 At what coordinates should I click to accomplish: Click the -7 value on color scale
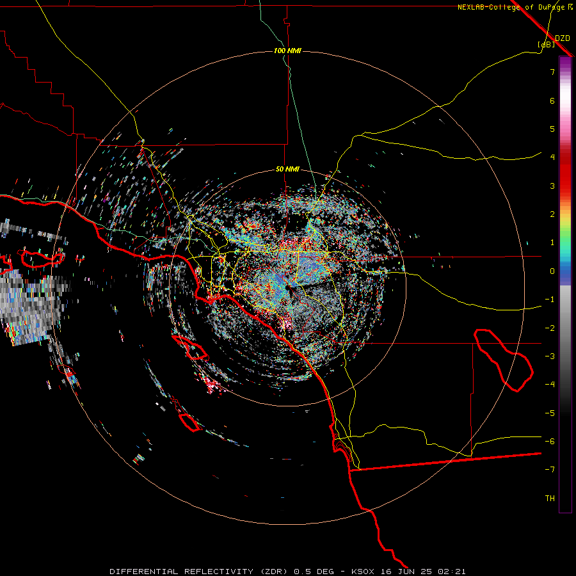[x=550, y=470]
